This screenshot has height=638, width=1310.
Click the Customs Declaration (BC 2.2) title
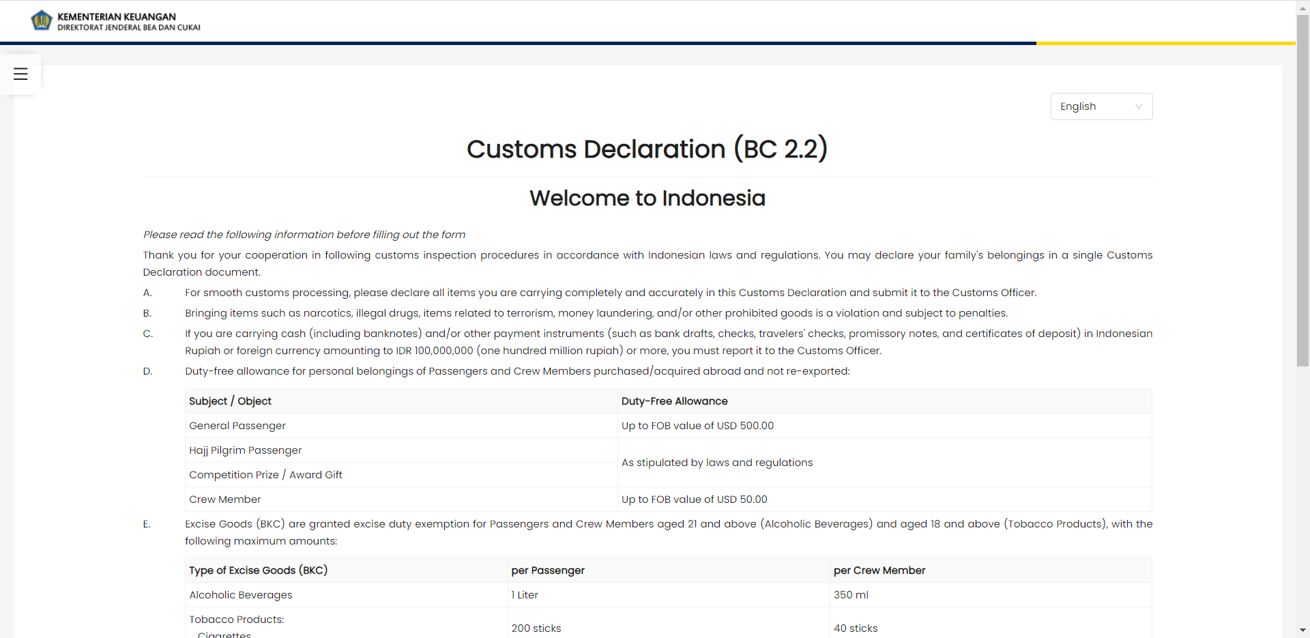click(x=647, y=149)
